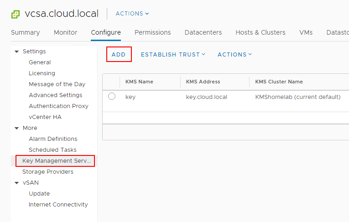349x222 pixels.
Task: Open the Monitor tab
Action: [65, 32]
